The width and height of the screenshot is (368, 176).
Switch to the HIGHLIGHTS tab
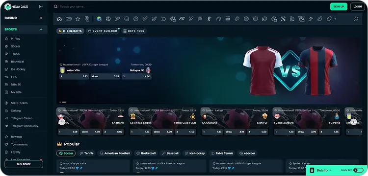(x=70, y=31)
